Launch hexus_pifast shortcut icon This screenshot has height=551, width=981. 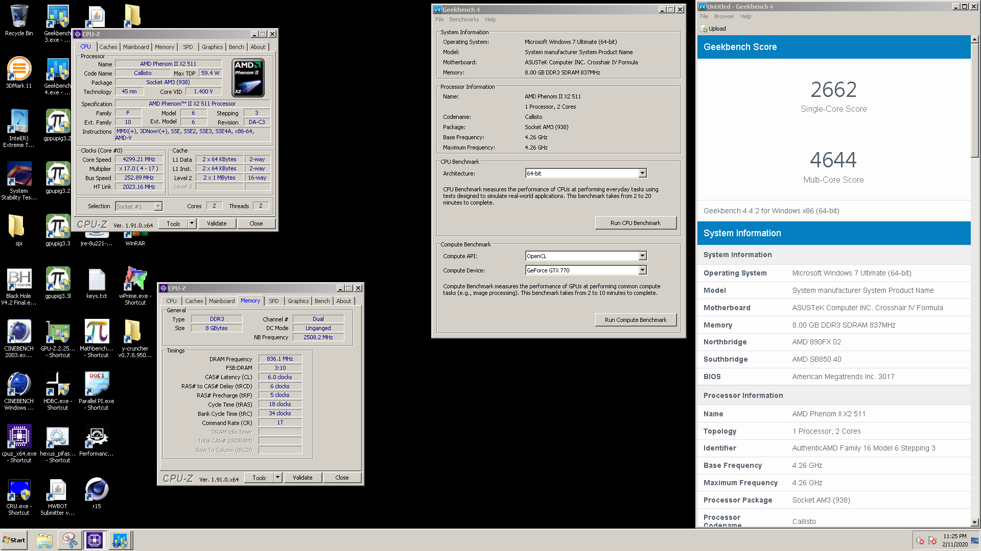pyautogui.click(x=58, y=444)
